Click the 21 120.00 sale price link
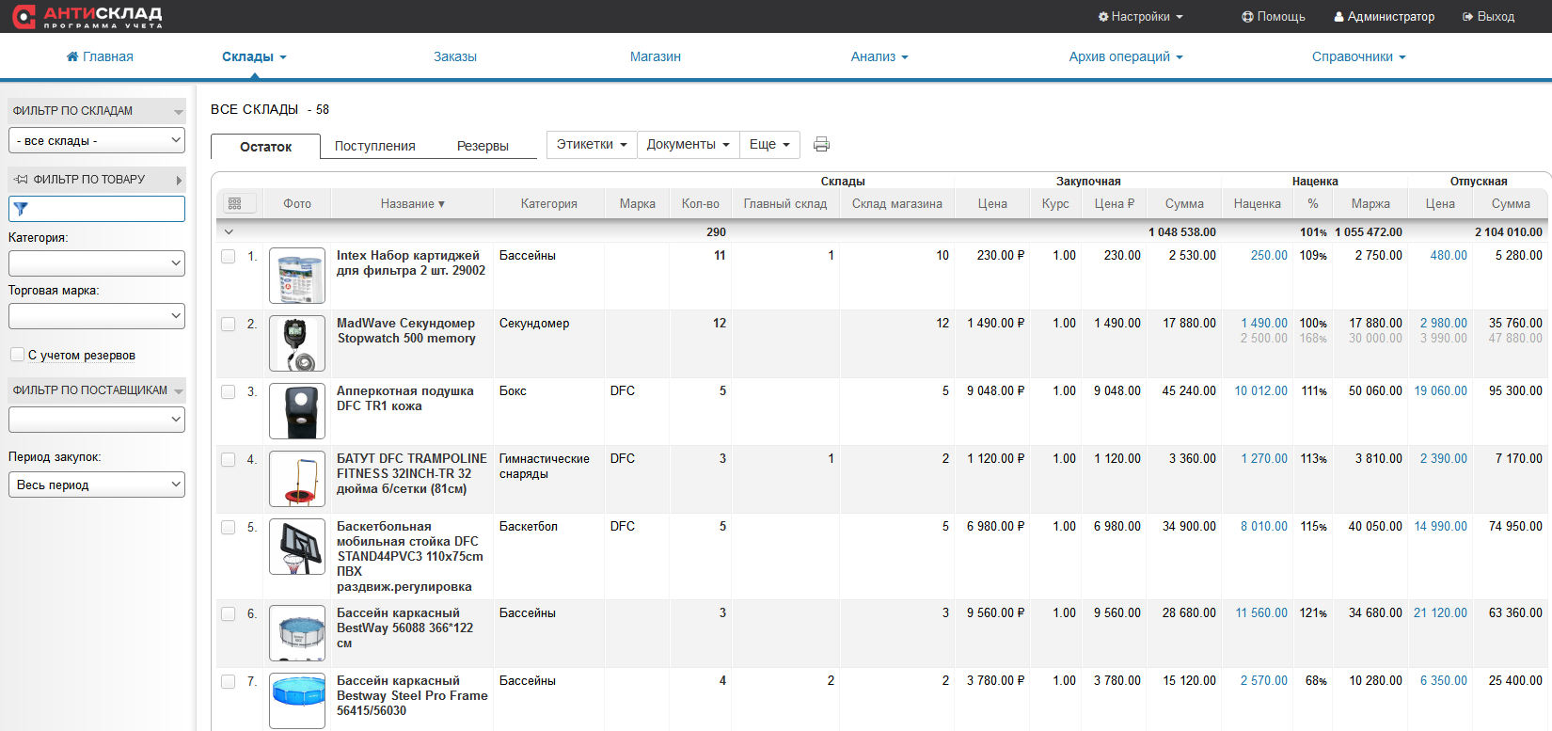The image size is (1552, 731). click(1441, 612)
